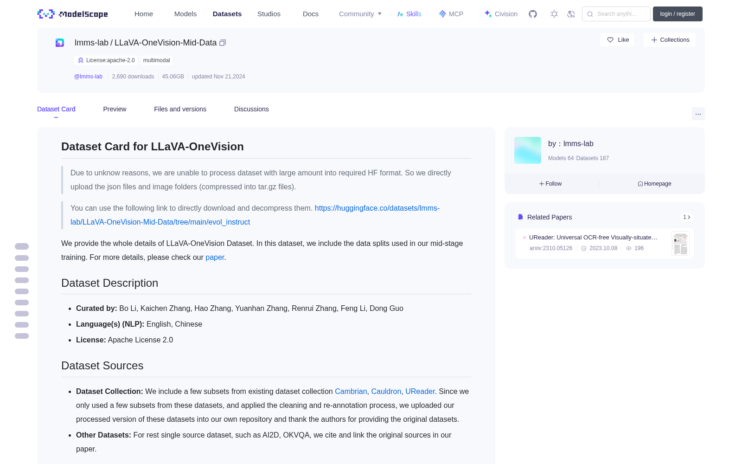Click the first outline navigation pill
Screen dimensions: 742x464
point(22,246)
